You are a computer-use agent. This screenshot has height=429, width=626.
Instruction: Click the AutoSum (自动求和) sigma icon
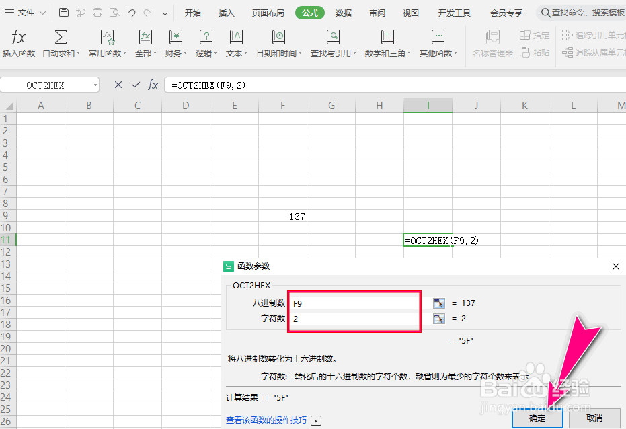pyautogui.click(x=61, y=37)
